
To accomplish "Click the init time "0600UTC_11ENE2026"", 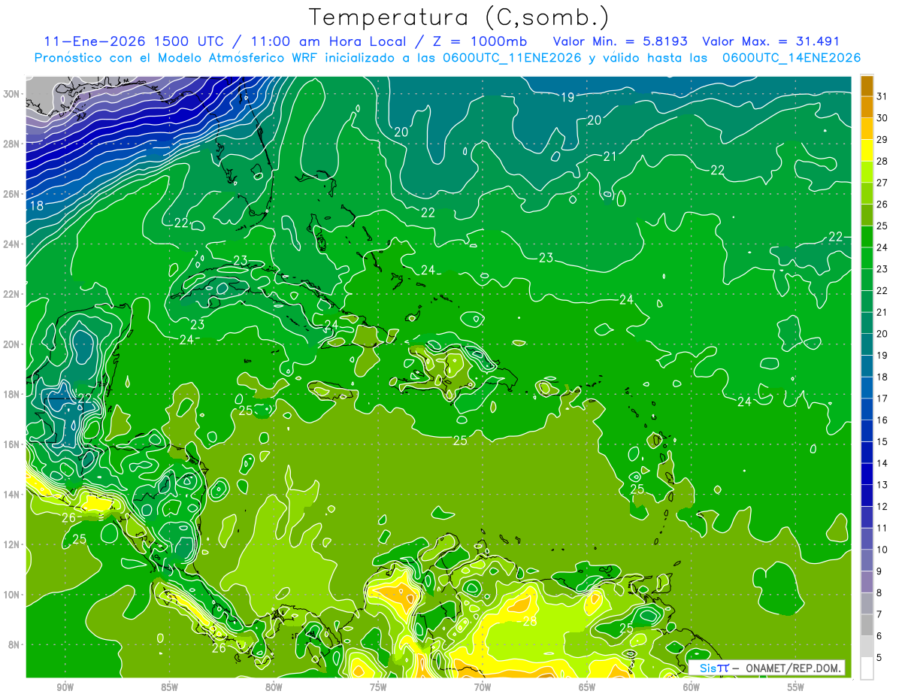I will (x=512, y=58).
